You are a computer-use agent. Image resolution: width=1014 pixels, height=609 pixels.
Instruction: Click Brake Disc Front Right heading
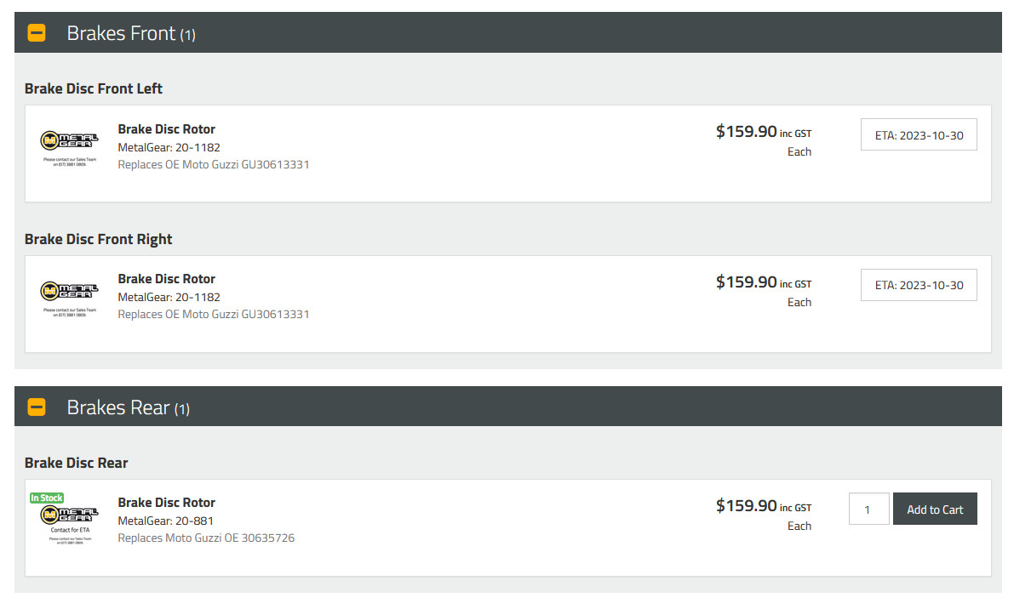98,239
